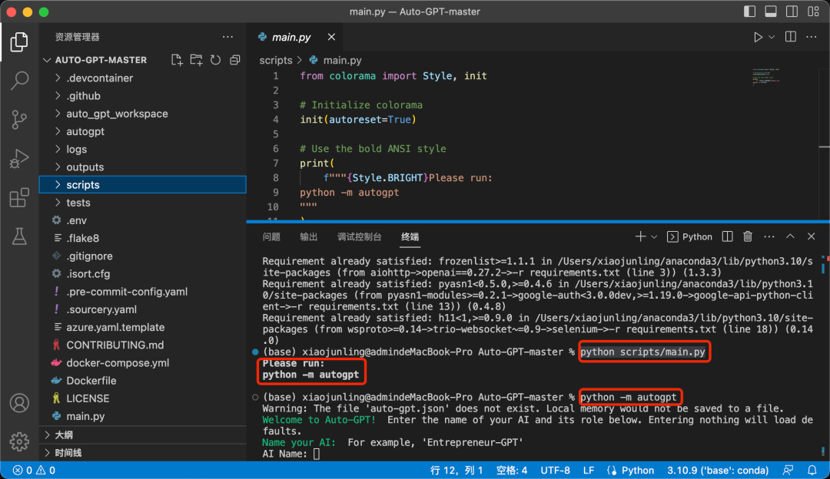Click the New File icon in explorer
The height and width of the screenshot is (479, 830).
177,60
